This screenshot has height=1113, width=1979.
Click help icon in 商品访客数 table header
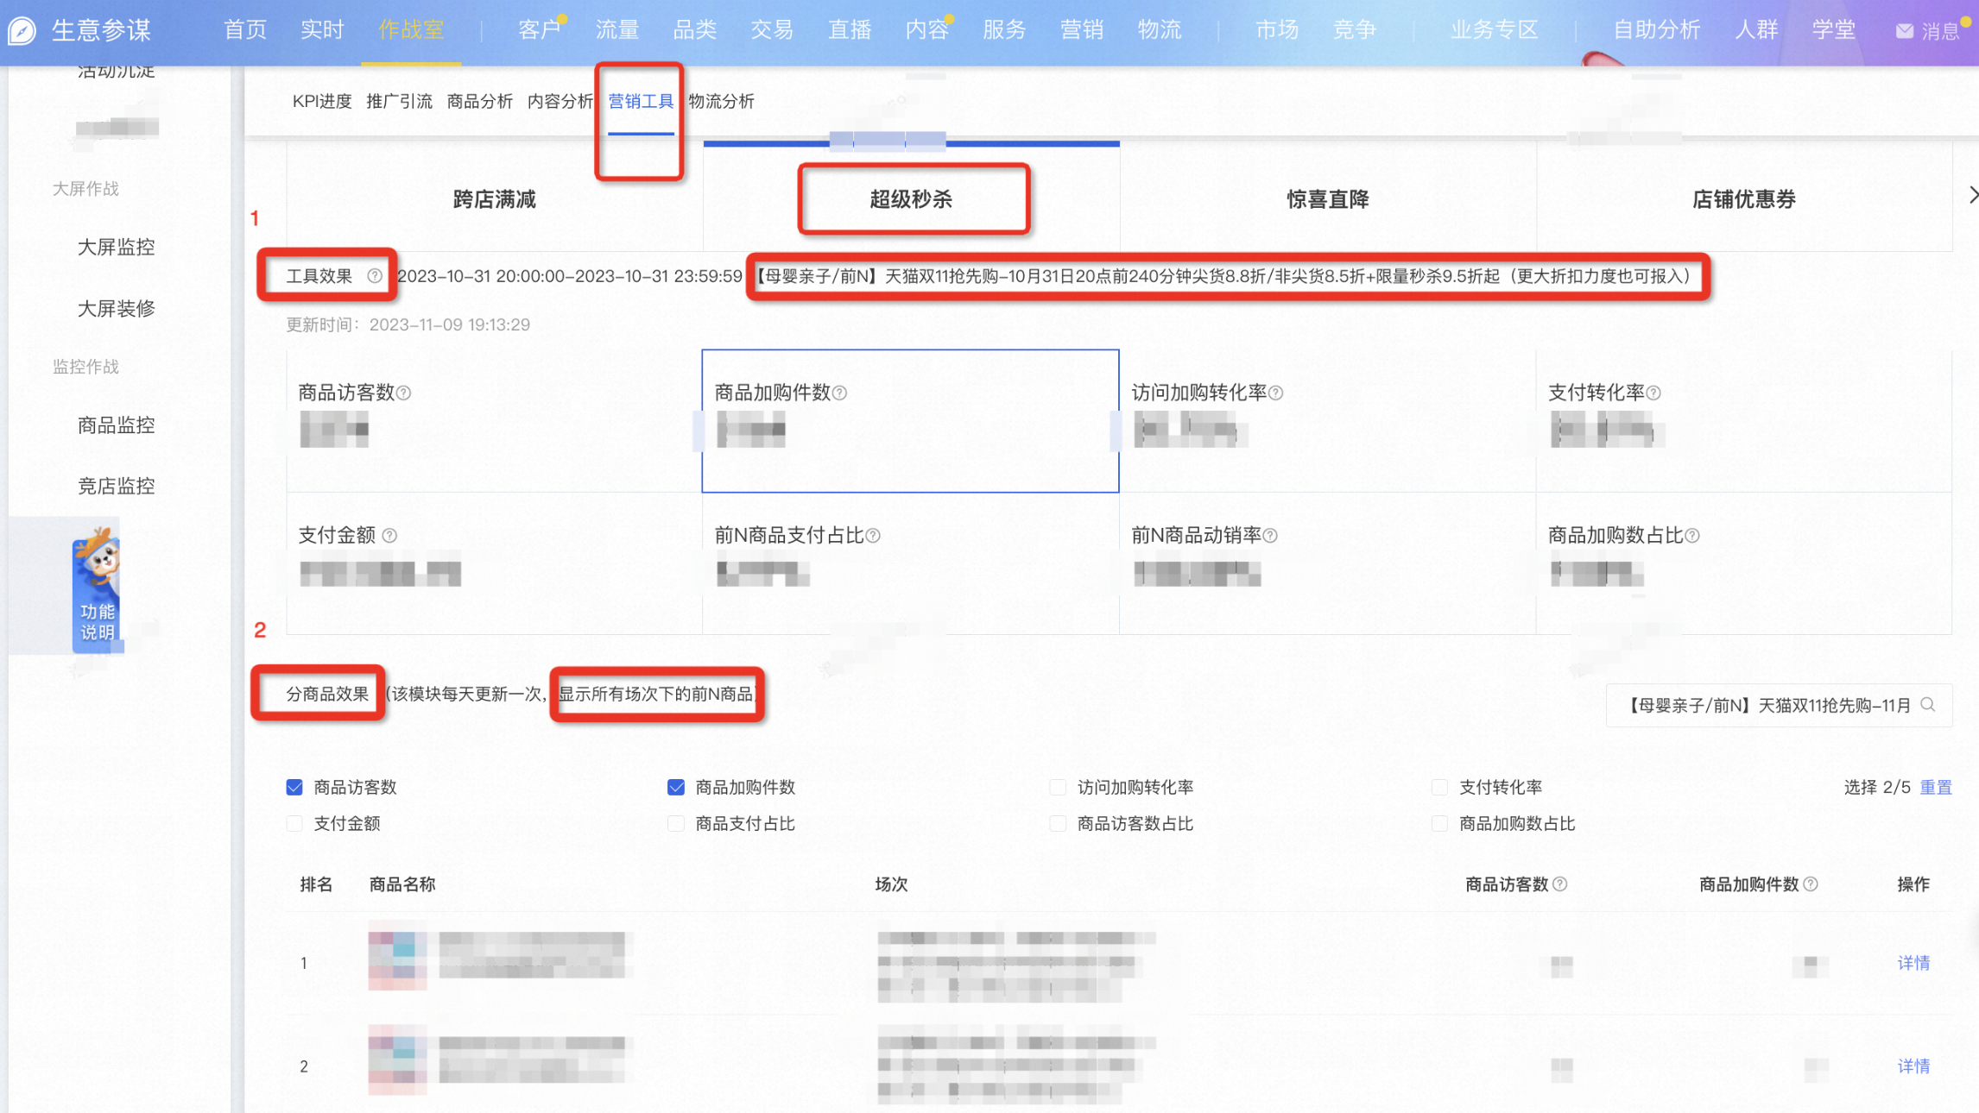point(1560,884)
